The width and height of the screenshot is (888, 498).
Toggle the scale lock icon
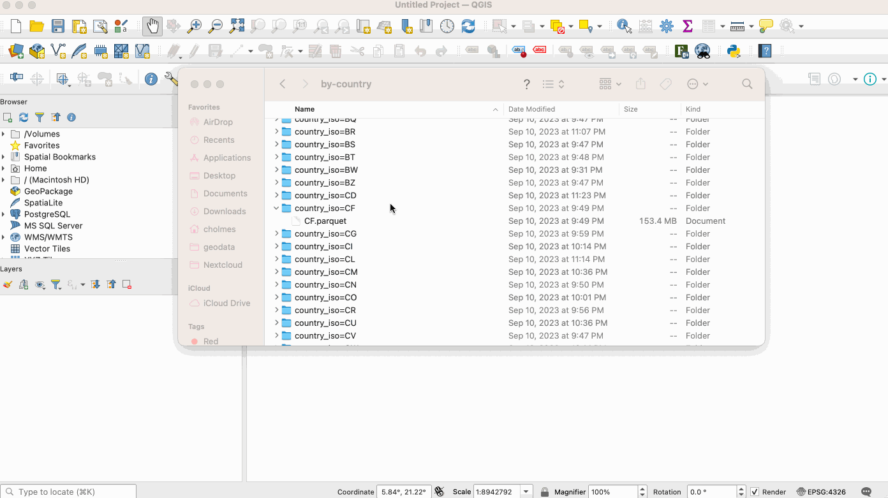545,492
